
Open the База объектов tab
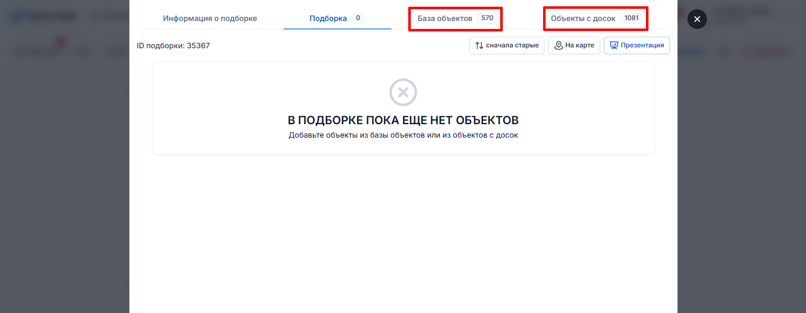tap(445, 18)
